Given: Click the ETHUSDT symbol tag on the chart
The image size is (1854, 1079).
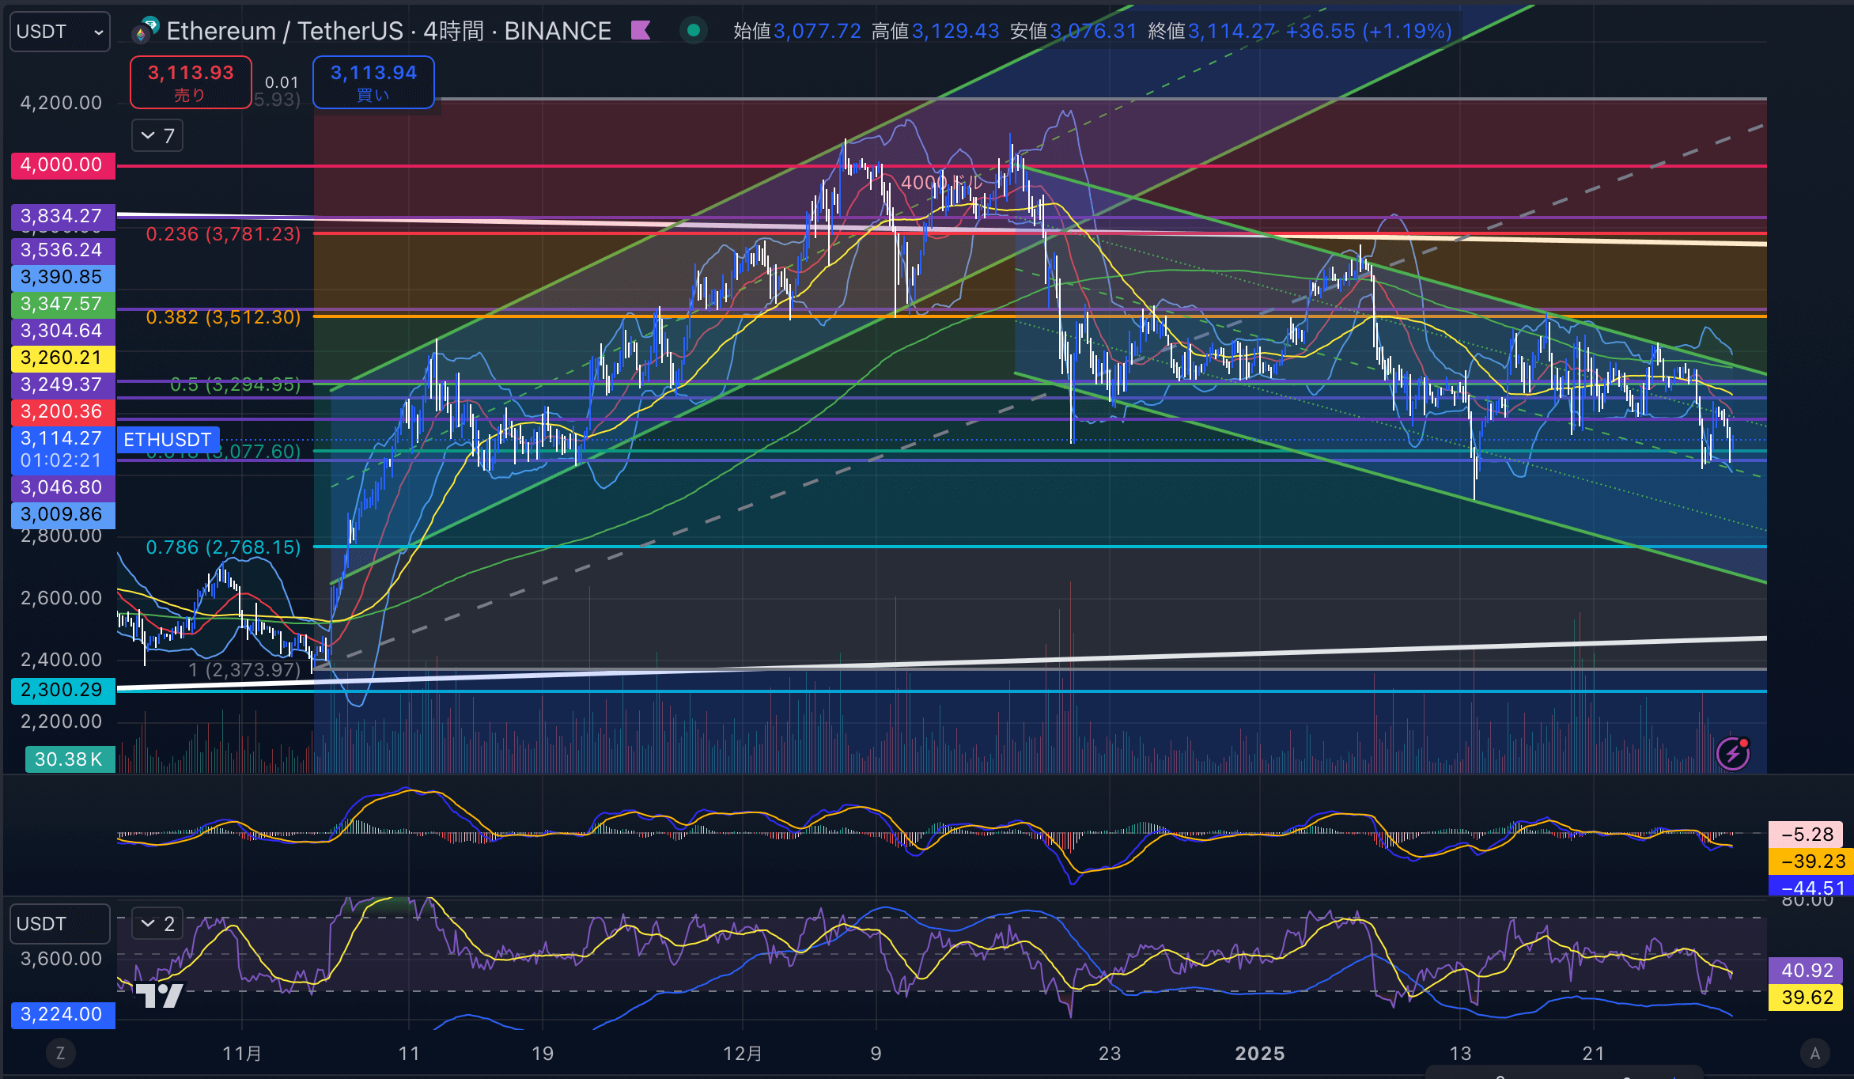Looking at the screenshot, I should (168, 440).
